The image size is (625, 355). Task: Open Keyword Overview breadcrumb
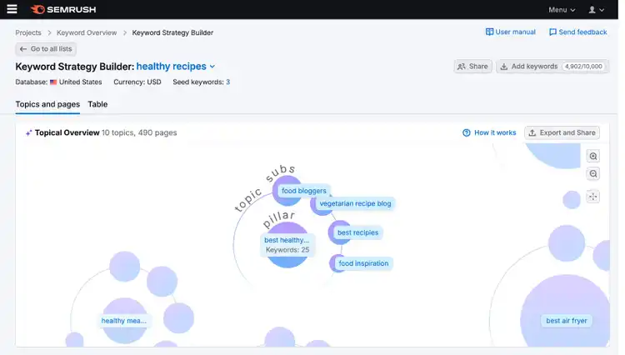click(x=87, y=32)
